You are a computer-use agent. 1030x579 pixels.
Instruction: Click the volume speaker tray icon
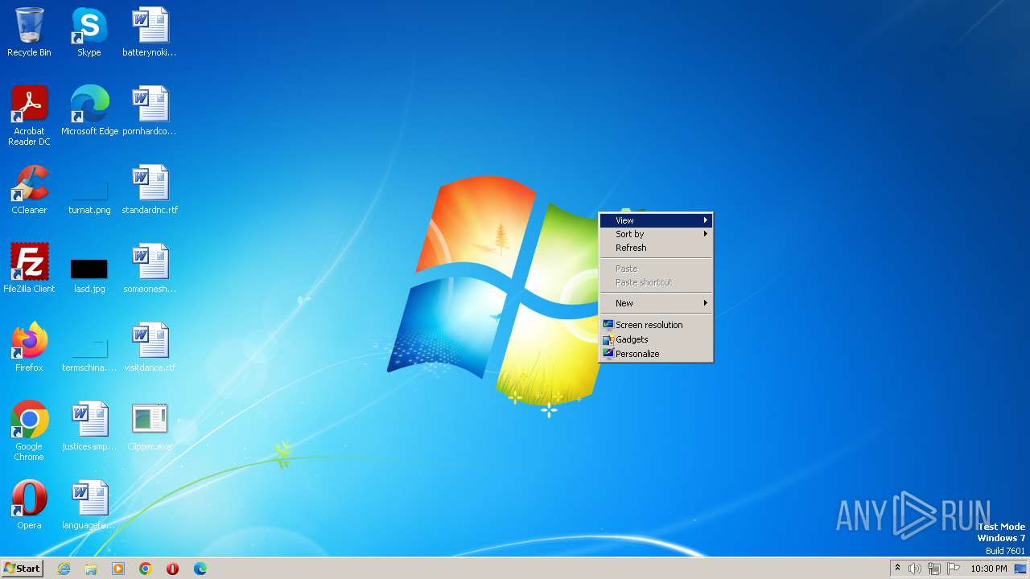pos(915,569)
